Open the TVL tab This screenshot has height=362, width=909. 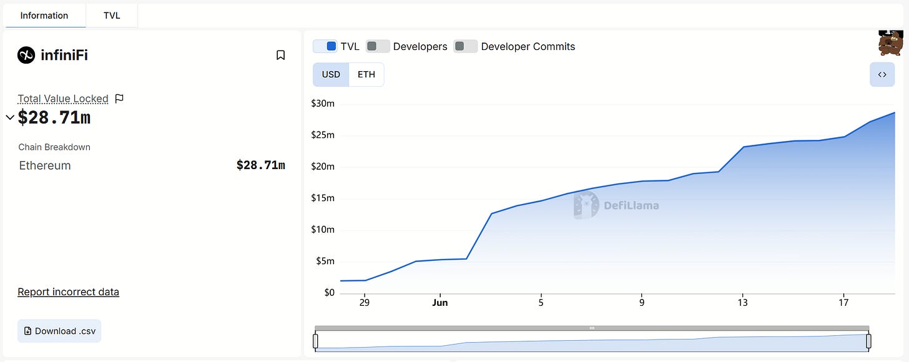pos(112,16)
